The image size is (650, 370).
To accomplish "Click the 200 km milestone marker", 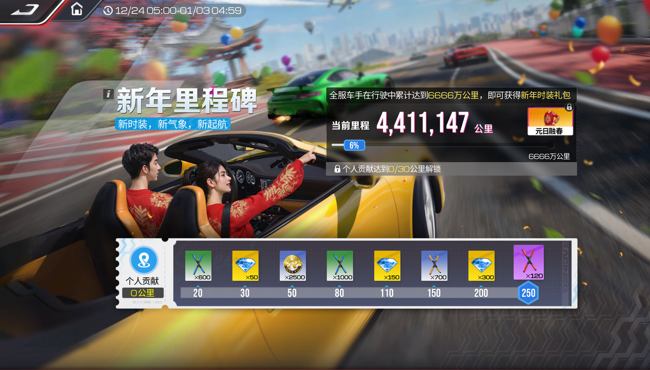I will pyautogui.click(x=481, y=293).
